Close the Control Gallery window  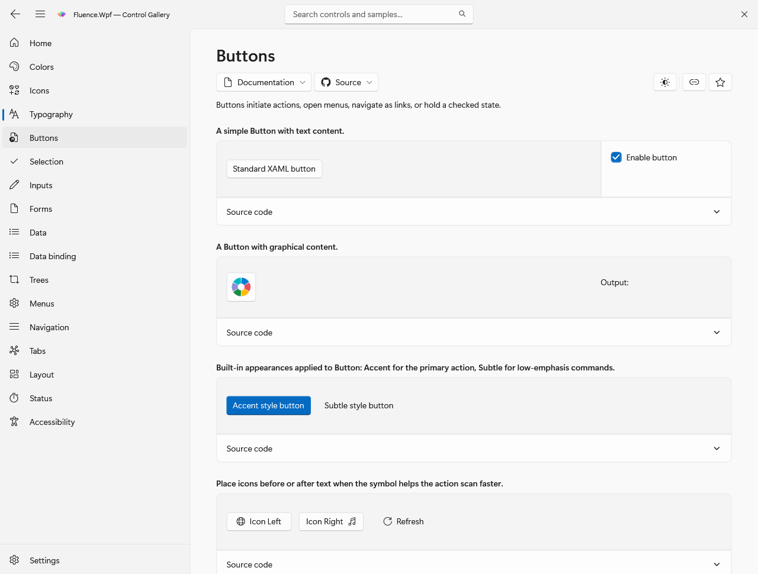pyautogui.click(x=744, y=14)
